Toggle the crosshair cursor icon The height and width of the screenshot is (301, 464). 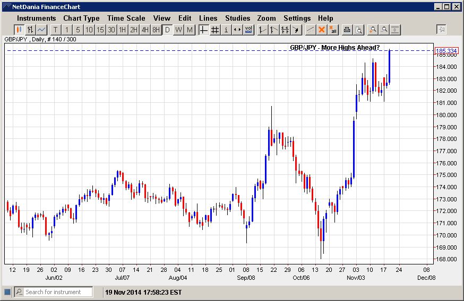coord(203,30)
